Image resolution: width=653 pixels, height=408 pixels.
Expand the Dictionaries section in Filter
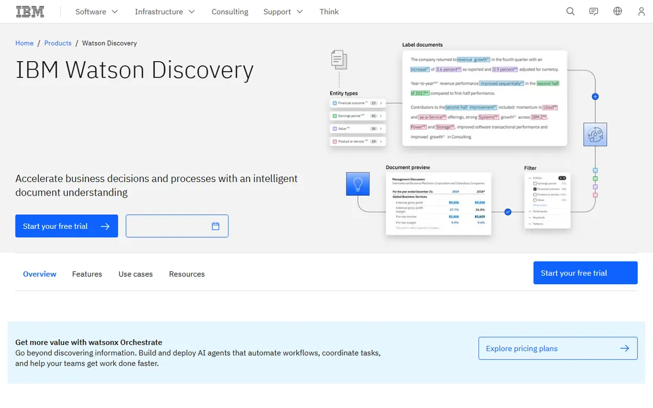[530, 211]
